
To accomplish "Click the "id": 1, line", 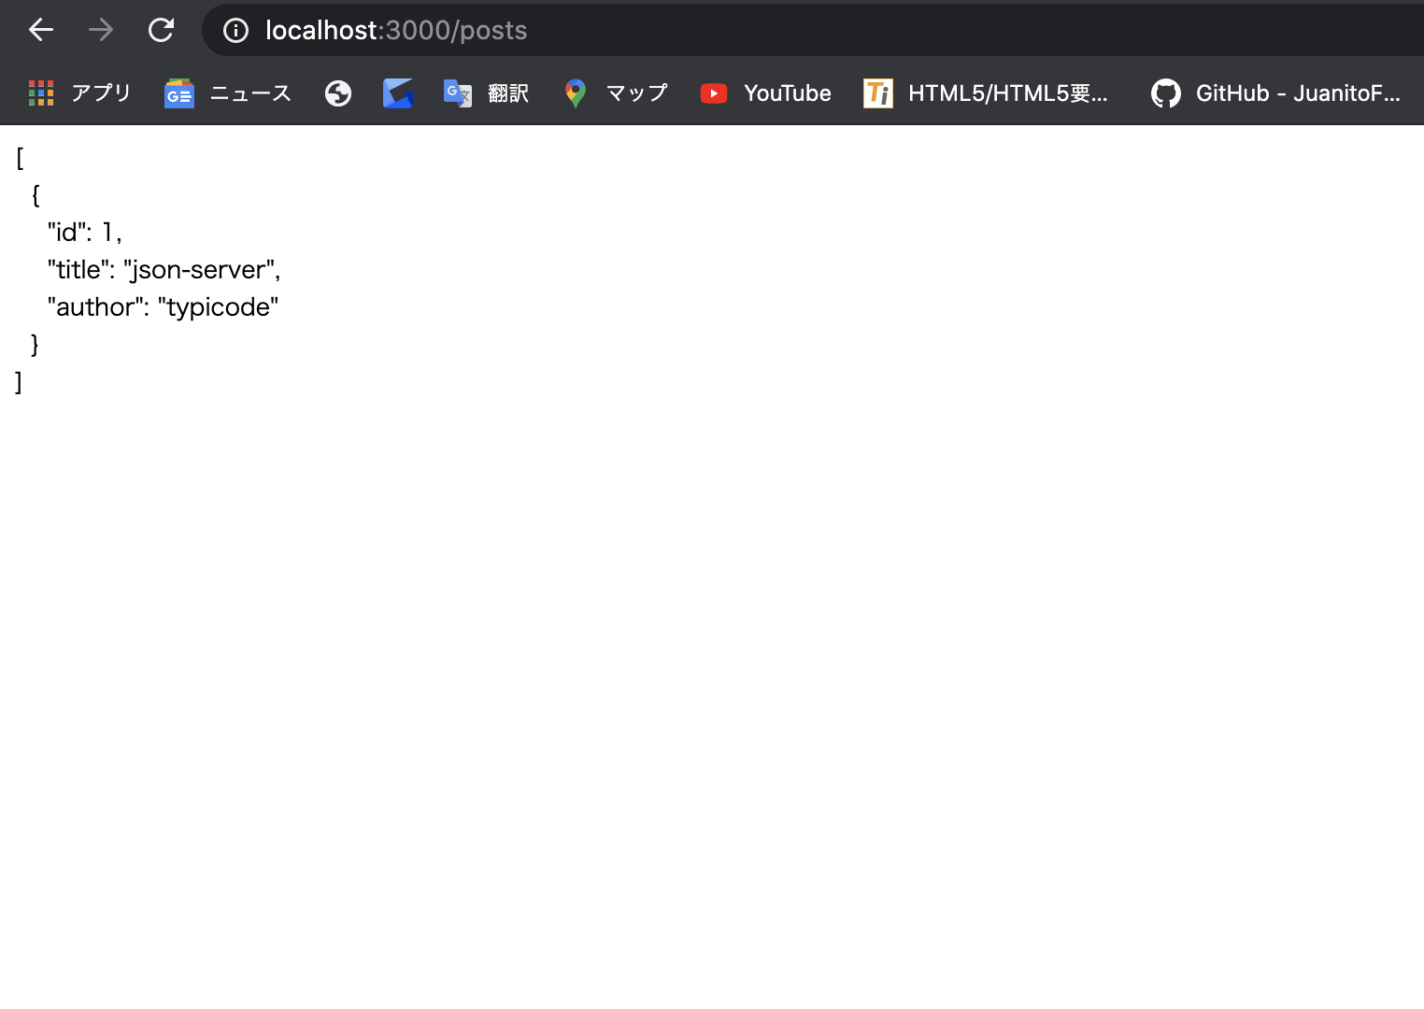I will [85, 232].
